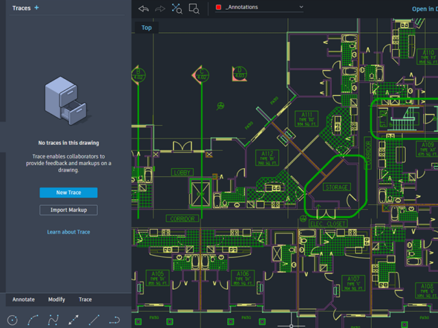Select the Polyline tool icon
The image size is (438, 328).
114,320
